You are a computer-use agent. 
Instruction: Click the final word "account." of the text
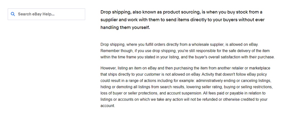pos(108,106)
